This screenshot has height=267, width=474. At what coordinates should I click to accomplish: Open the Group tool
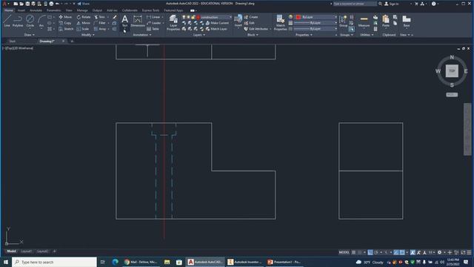(343, 22)
